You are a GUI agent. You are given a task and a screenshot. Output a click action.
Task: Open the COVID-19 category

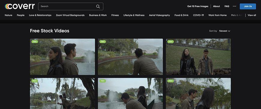198,15
